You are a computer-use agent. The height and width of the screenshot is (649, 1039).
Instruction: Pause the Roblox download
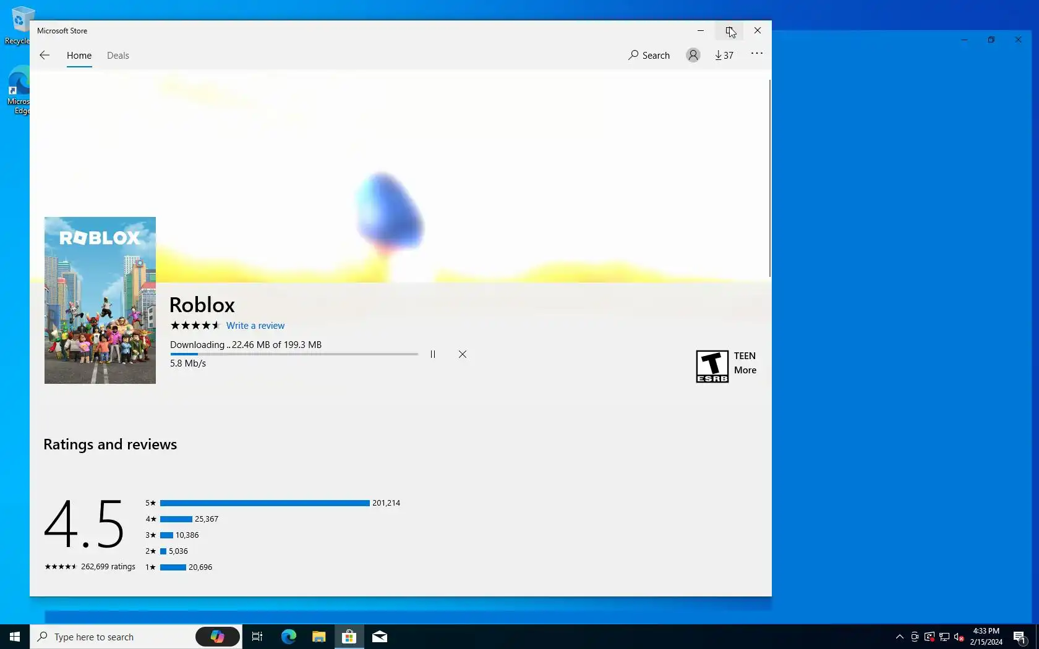433,354
